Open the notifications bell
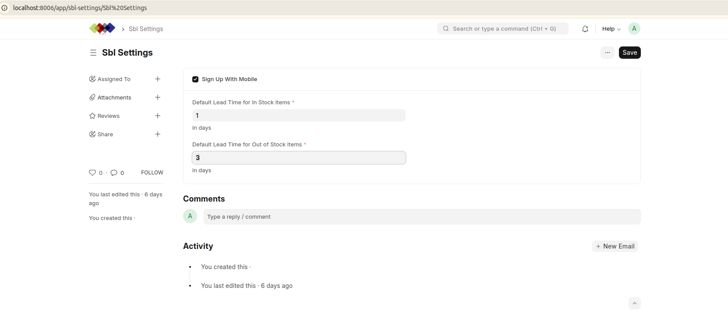Screen dimensions: 728x330 tap(585, 29)
